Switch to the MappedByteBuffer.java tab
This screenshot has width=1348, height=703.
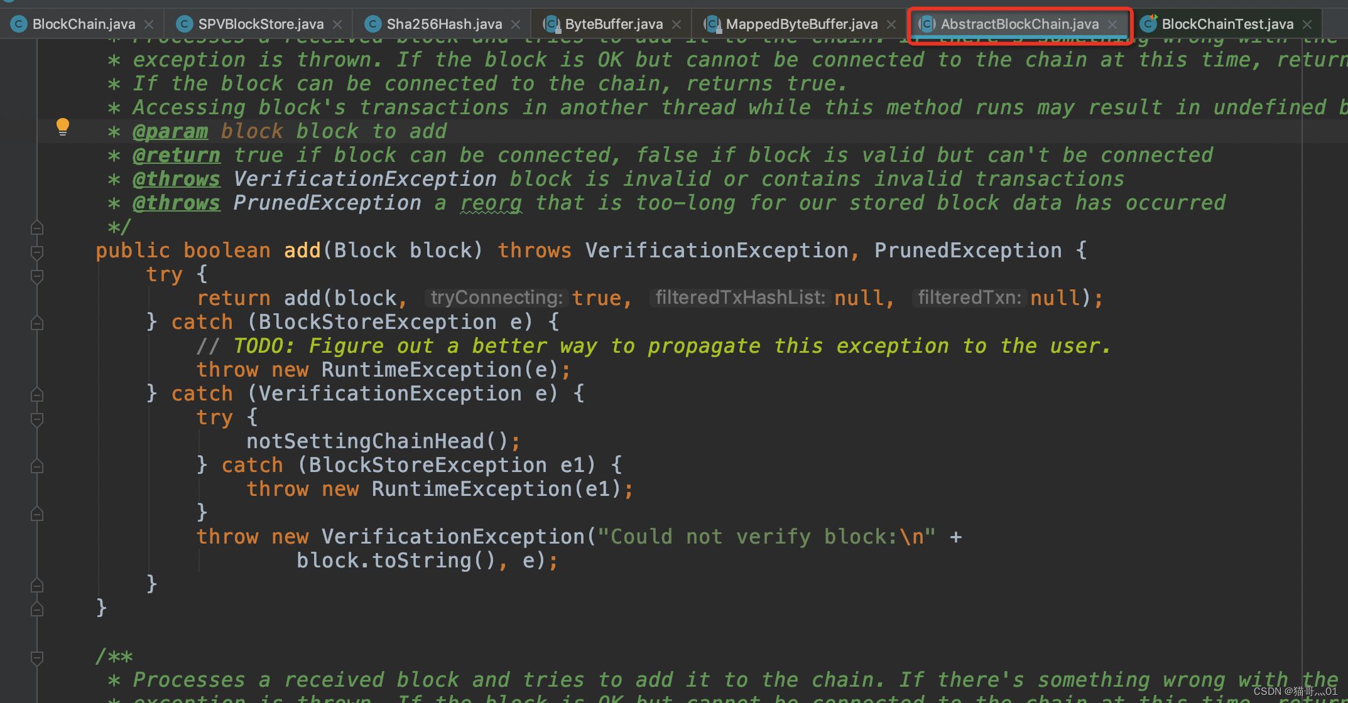pos(801,24)
